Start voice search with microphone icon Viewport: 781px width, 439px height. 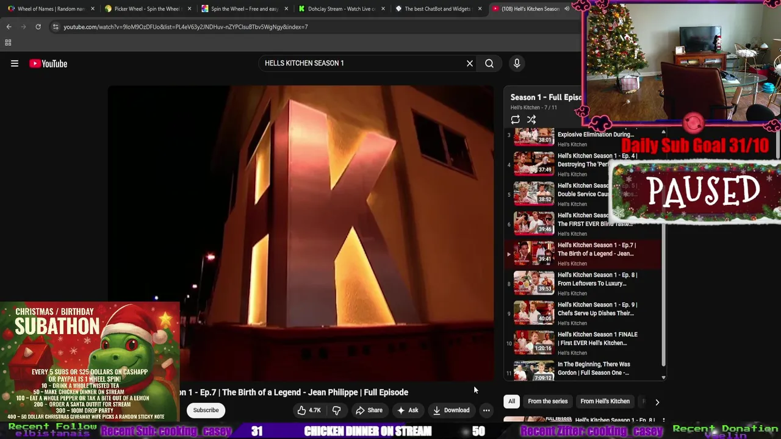pyautogui.click(x=517, y=63)
